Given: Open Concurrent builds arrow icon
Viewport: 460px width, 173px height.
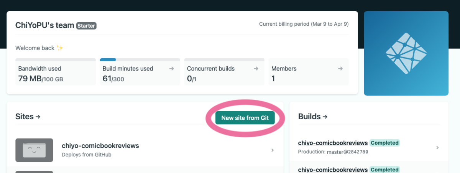Looking at the screenshot, I should click(x=256, y=69).
